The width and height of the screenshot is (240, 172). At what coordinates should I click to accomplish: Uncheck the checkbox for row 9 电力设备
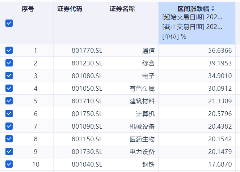click(9, 151)
